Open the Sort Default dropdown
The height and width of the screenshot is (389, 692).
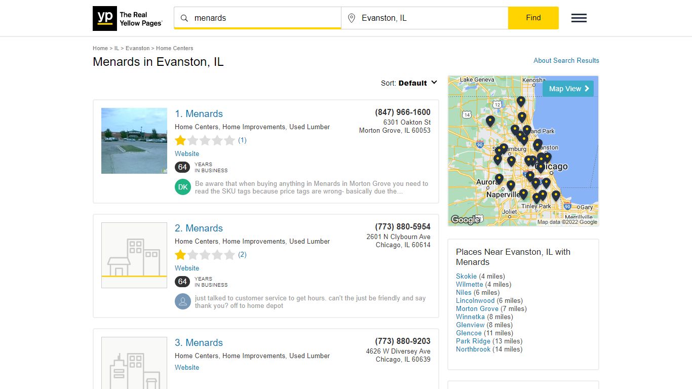point(409,83)
